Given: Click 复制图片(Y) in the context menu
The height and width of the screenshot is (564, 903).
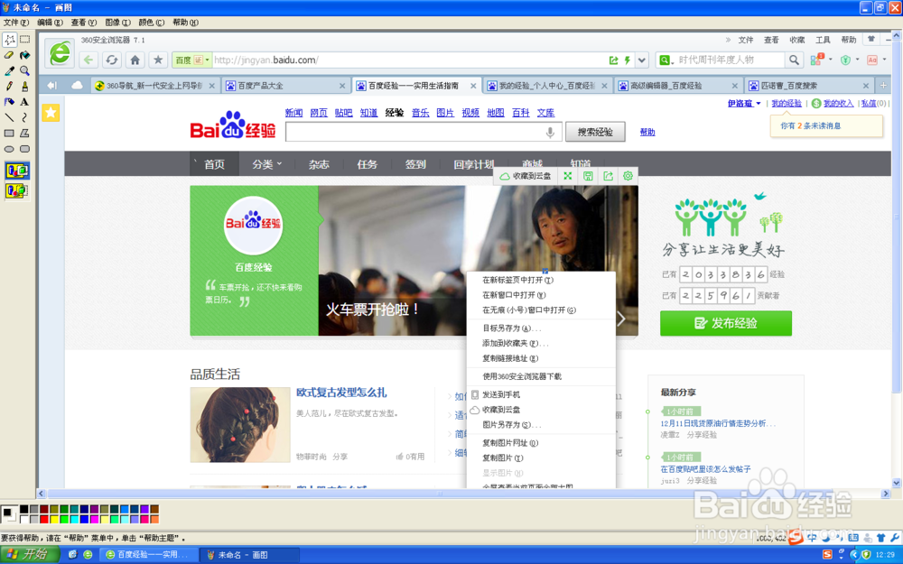Looking at the screenshot, I should 503,458.
